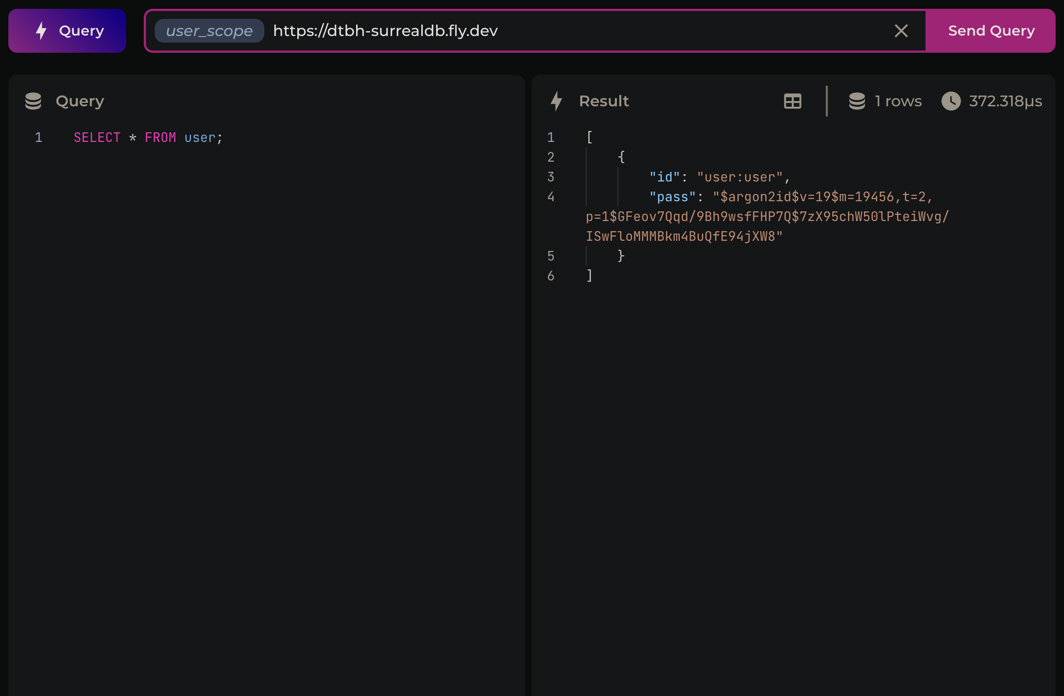Click the lightning icon beside the Result heading

point(556,101)
